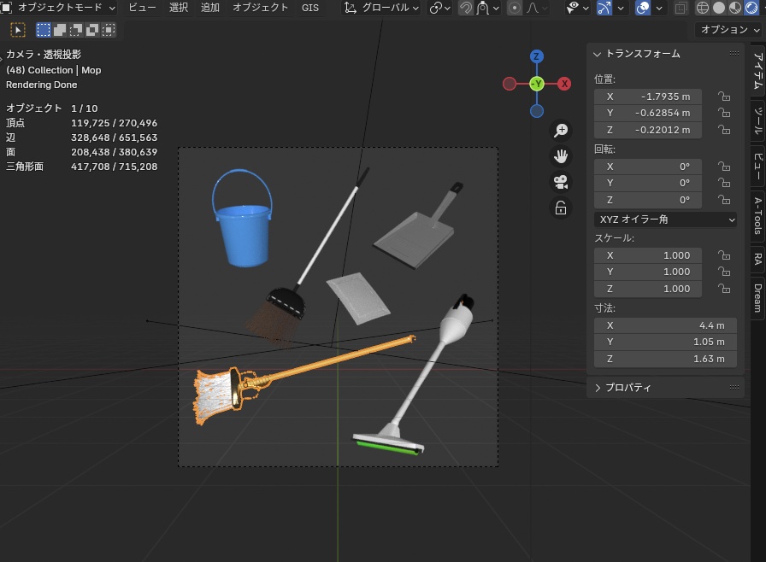Open the 追加 menu

(209, 8)
